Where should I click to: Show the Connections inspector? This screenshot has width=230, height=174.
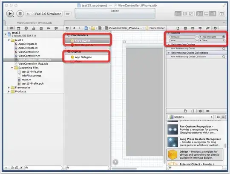point(215,28)
